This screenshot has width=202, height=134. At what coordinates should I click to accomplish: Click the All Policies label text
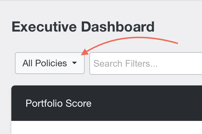[45, 63]
